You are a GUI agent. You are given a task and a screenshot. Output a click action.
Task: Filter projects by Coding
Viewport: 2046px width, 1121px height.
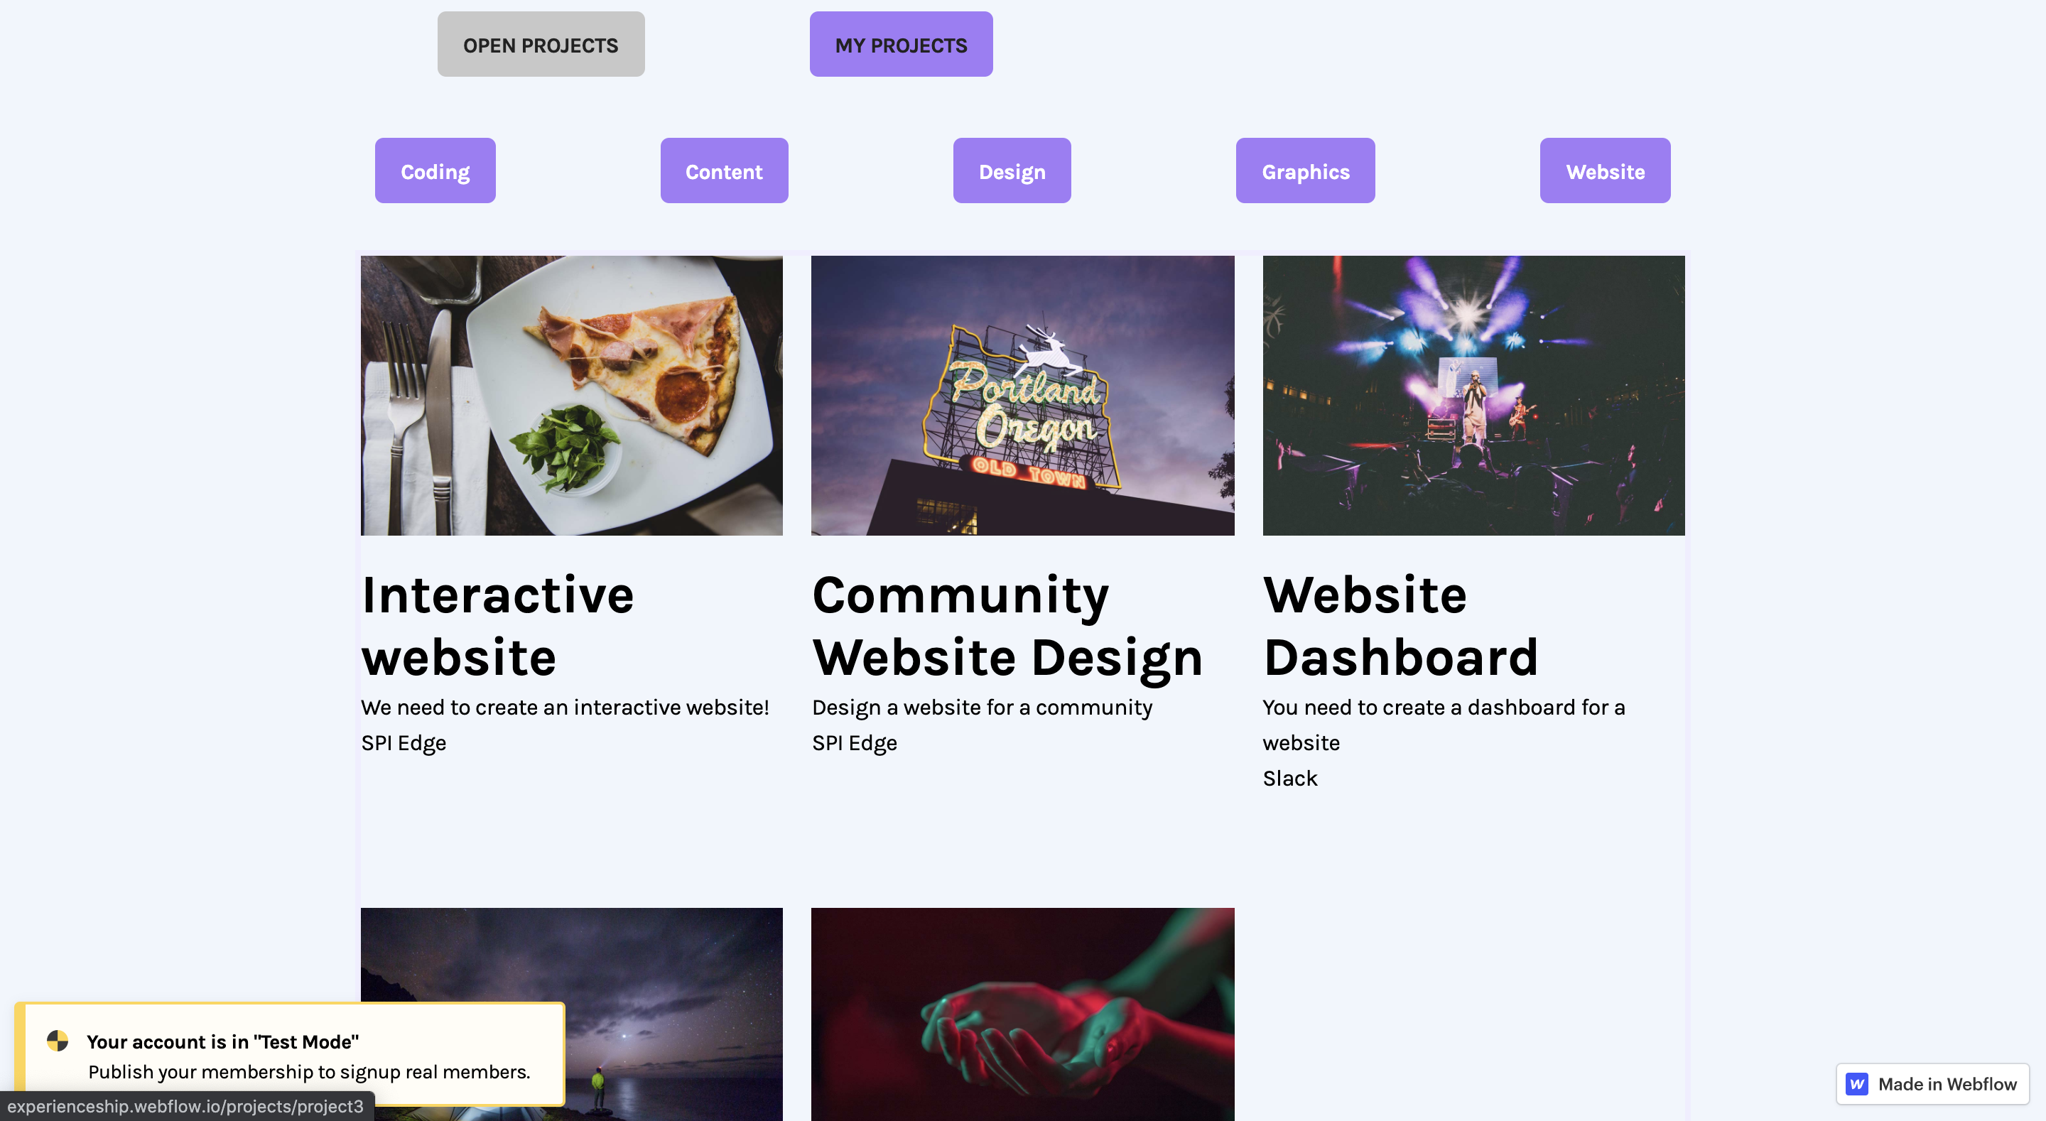point(435,170)
